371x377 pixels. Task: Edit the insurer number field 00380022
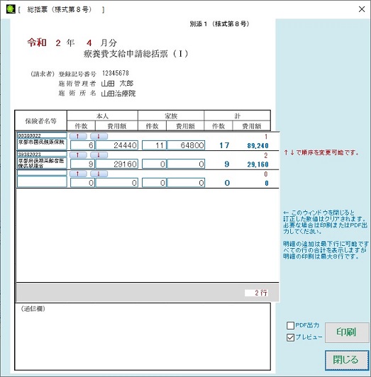coord(42,135)
